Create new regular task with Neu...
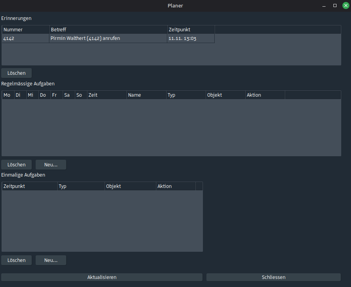The height and width of the screenshot is (287, 351). coord(51,165)
